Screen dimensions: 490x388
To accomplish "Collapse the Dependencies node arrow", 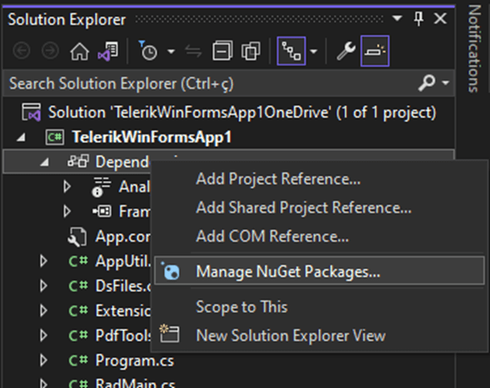I will (44, 162).
